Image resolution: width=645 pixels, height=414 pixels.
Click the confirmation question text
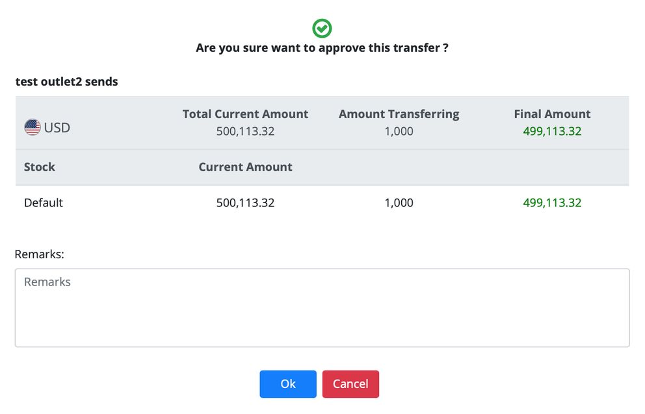[x=321, y=47]
